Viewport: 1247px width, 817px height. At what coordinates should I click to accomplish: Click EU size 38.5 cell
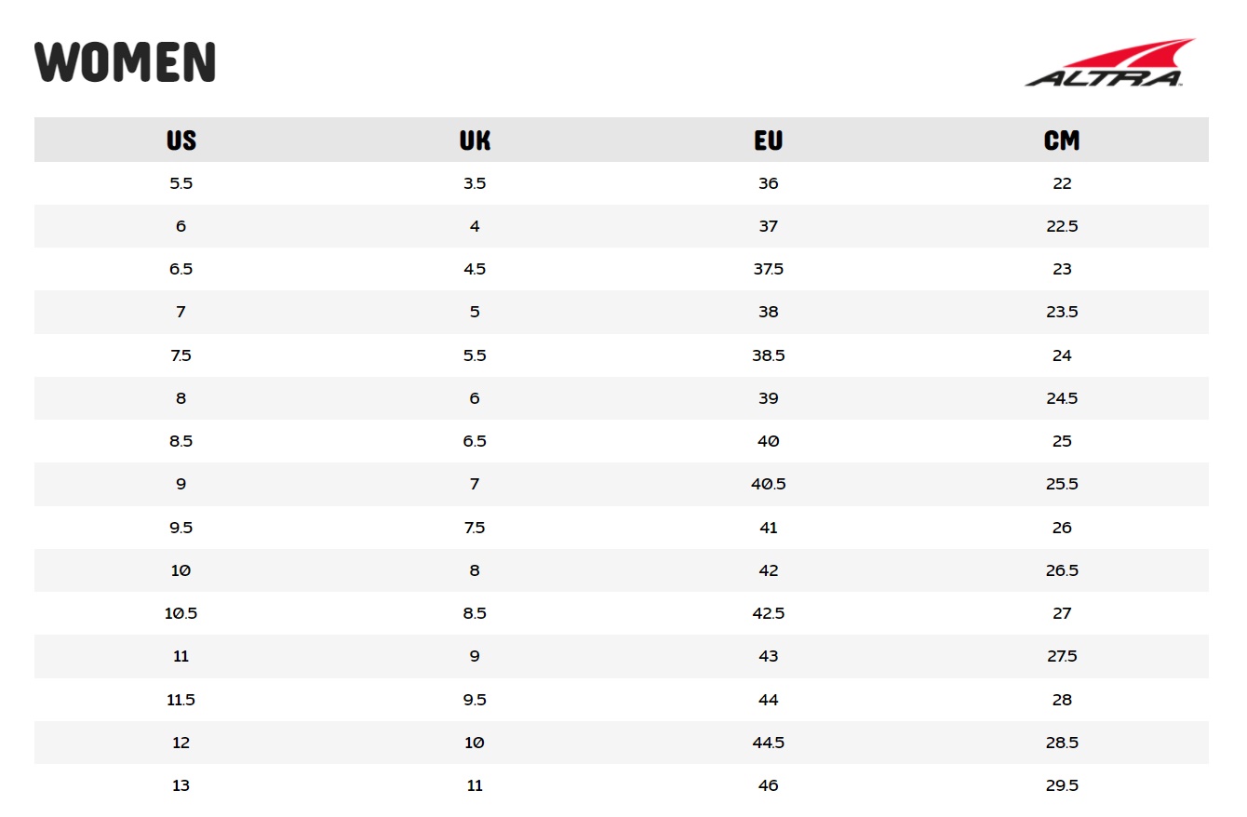tap(768, 355)
